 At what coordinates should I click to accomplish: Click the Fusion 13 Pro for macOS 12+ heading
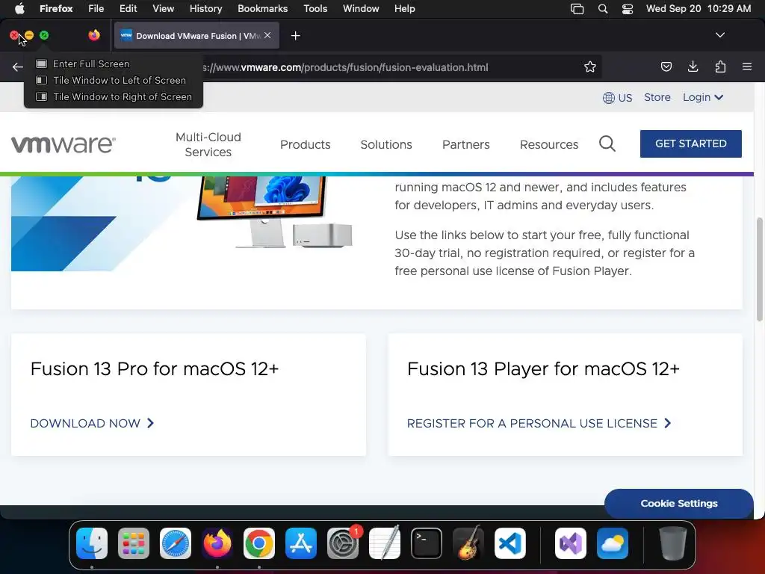(x=154, y=369)
